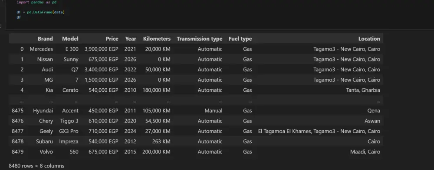Viewport: 434px width, 170px height.
Task: Click the Maadi, Cairo location cell
Action: coord(365,152)
